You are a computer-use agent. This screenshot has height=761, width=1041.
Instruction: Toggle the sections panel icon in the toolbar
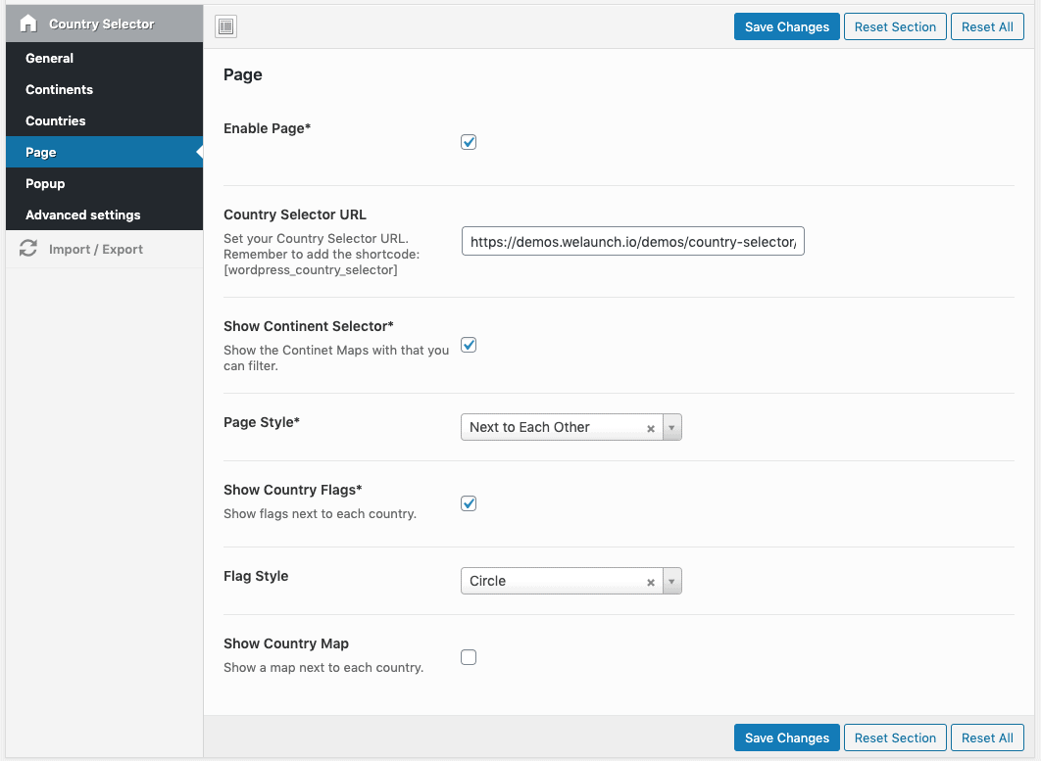(225, 26)
